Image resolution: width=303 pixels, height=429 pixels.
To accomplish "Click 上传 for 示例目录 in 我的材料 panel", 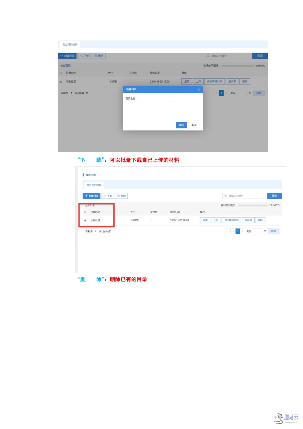I will (216, 220).
